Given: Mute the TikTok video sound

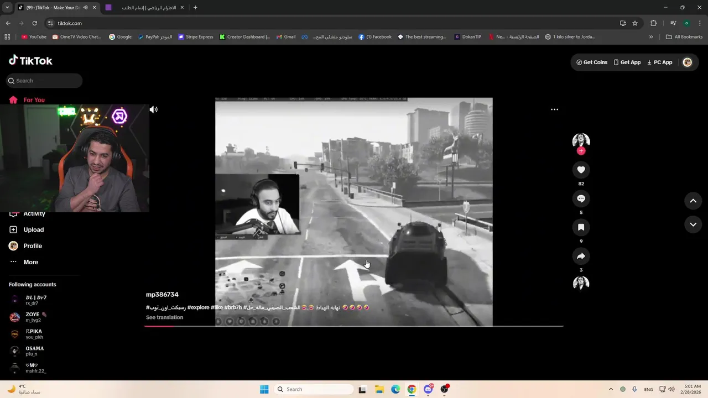Looking at the screenshot, I should tap(154, 109).
